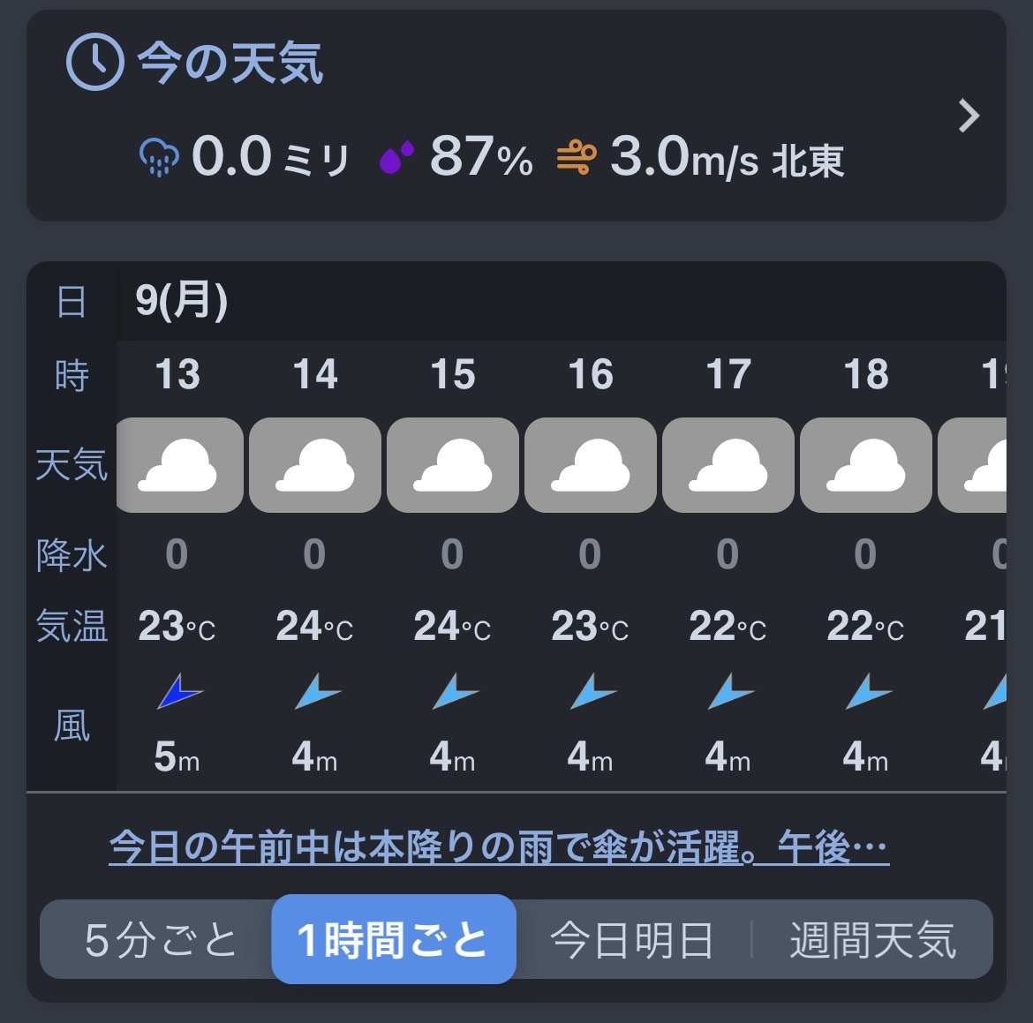Click the purple humidity droplet icon

396,157
